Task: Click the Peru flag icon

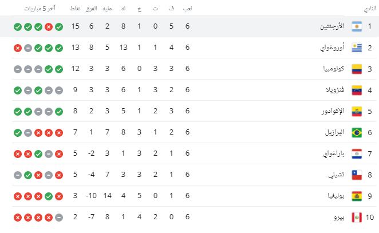Action: coord(357,218)
